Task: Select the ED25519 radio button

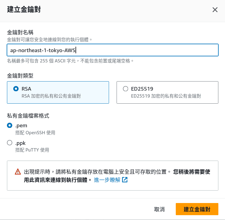Action: point(125,89)
